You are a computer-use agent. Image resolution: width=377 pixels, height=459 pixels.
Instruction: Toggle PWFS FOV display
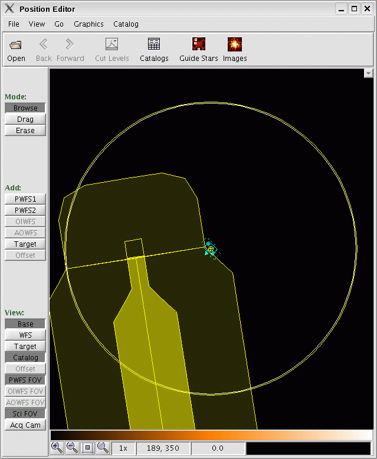[25, 380]
